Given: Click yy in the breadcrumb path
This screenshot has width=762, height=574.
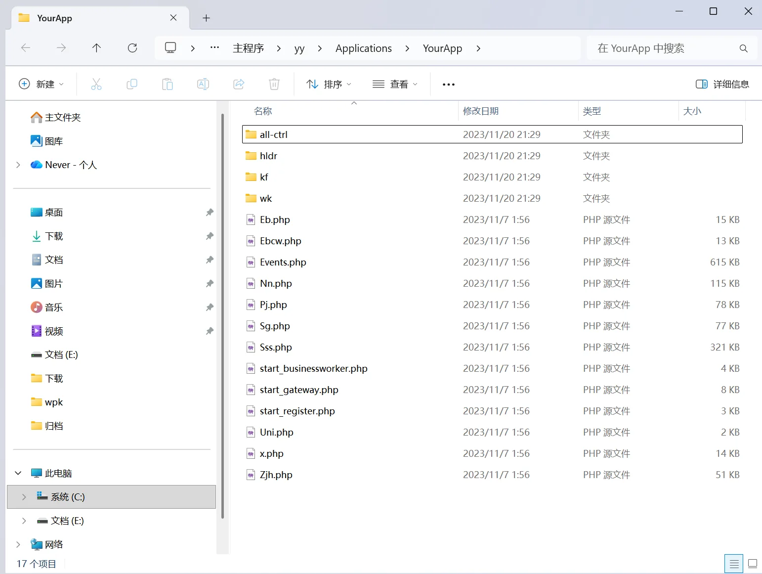Looking at the screenshot, I should (299, 48).
